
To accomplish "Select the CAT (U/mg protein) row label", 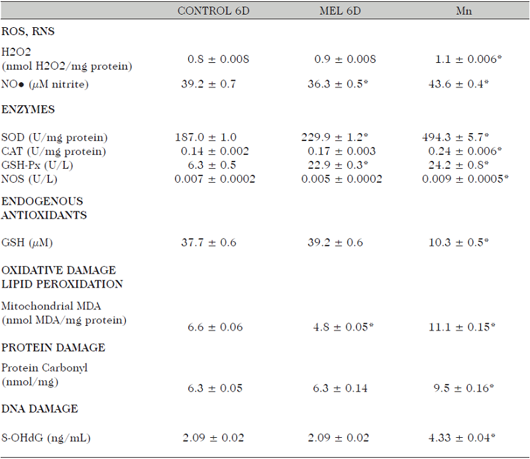I will point(54,152).
